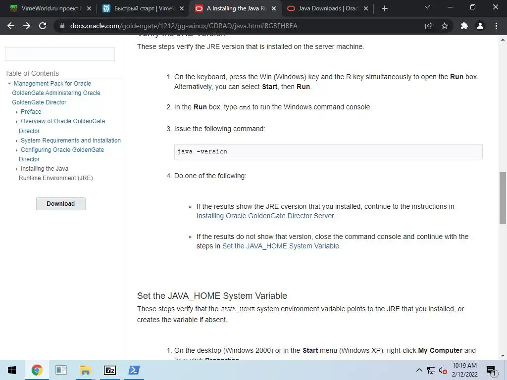Open 7-Zip from the taskbar
The image size is (507, 380).
click(109, 370)
